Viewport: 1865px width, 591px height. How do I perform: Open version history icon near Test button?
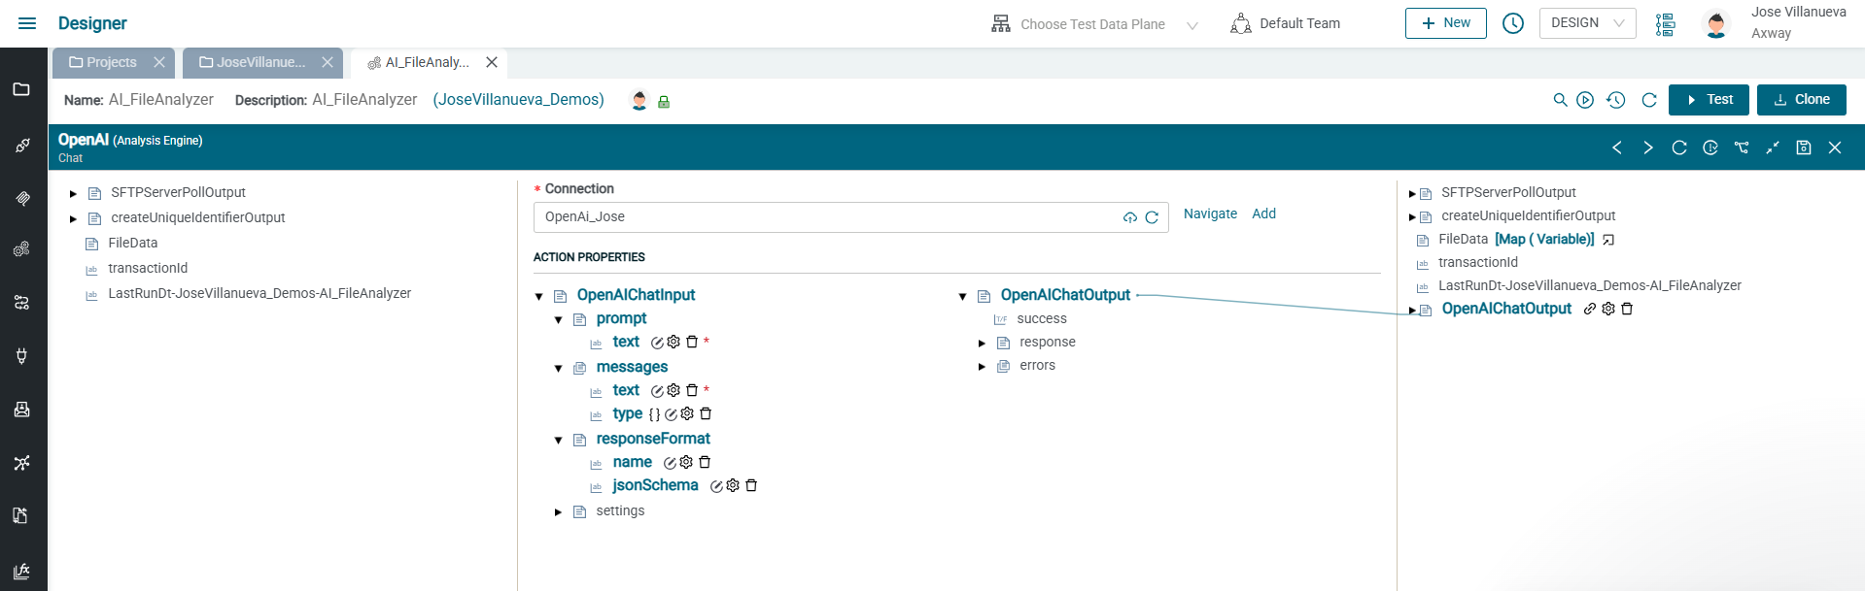[x=1616, y=100]
